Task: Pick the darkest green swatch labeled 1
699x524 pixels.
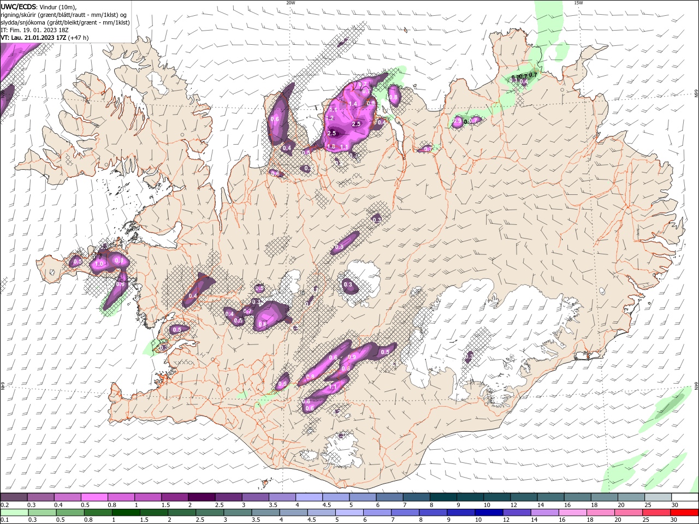Action: (126, 513)
